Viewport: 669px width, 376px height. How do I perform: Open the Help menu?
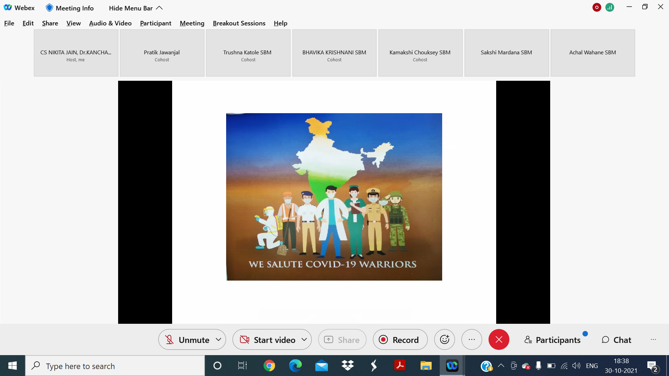[x=280, y=23]
